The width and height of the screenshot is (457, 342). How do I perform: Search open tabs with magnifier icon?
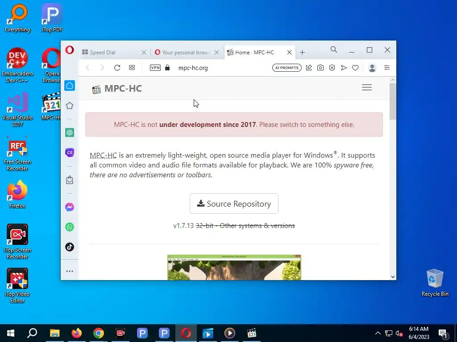point(334,50)
